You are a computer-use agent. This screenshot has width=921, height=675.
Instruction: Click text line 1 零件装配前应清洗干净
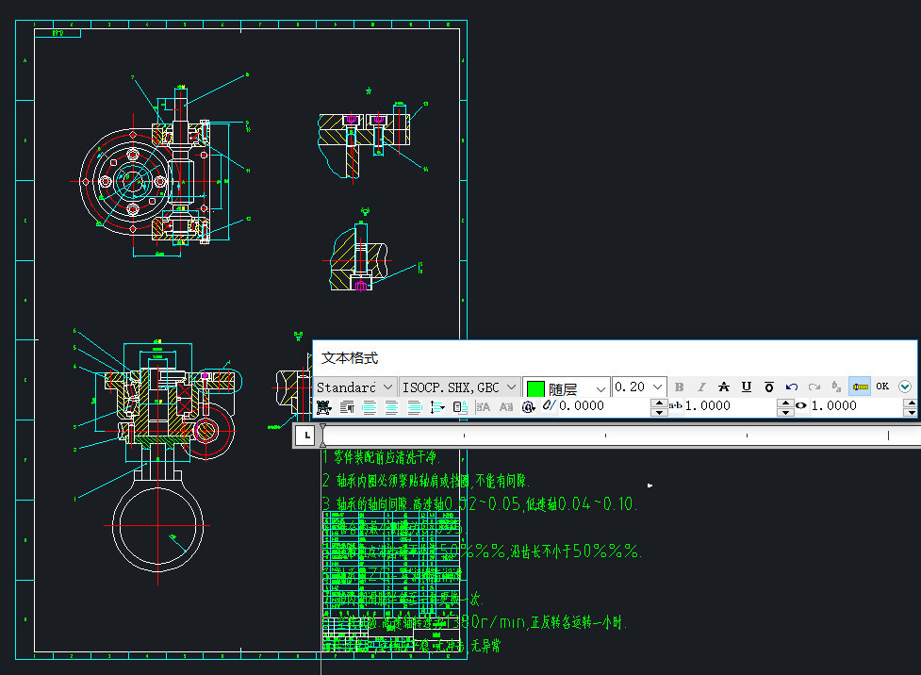click(x=381, y=457)
